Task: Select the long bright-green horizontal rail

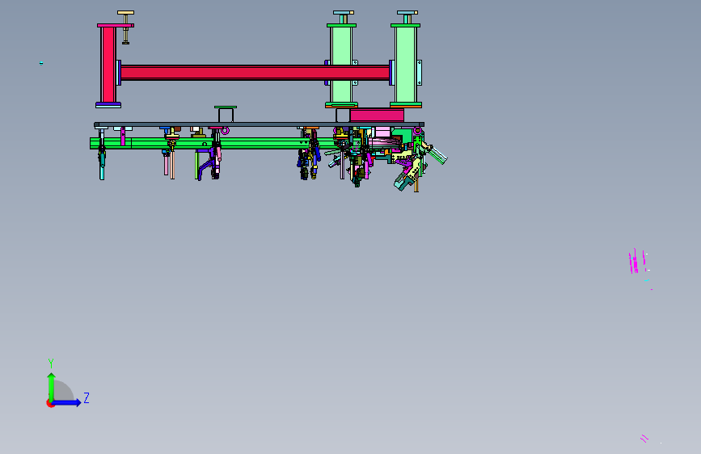Action: tap(214, 144)
